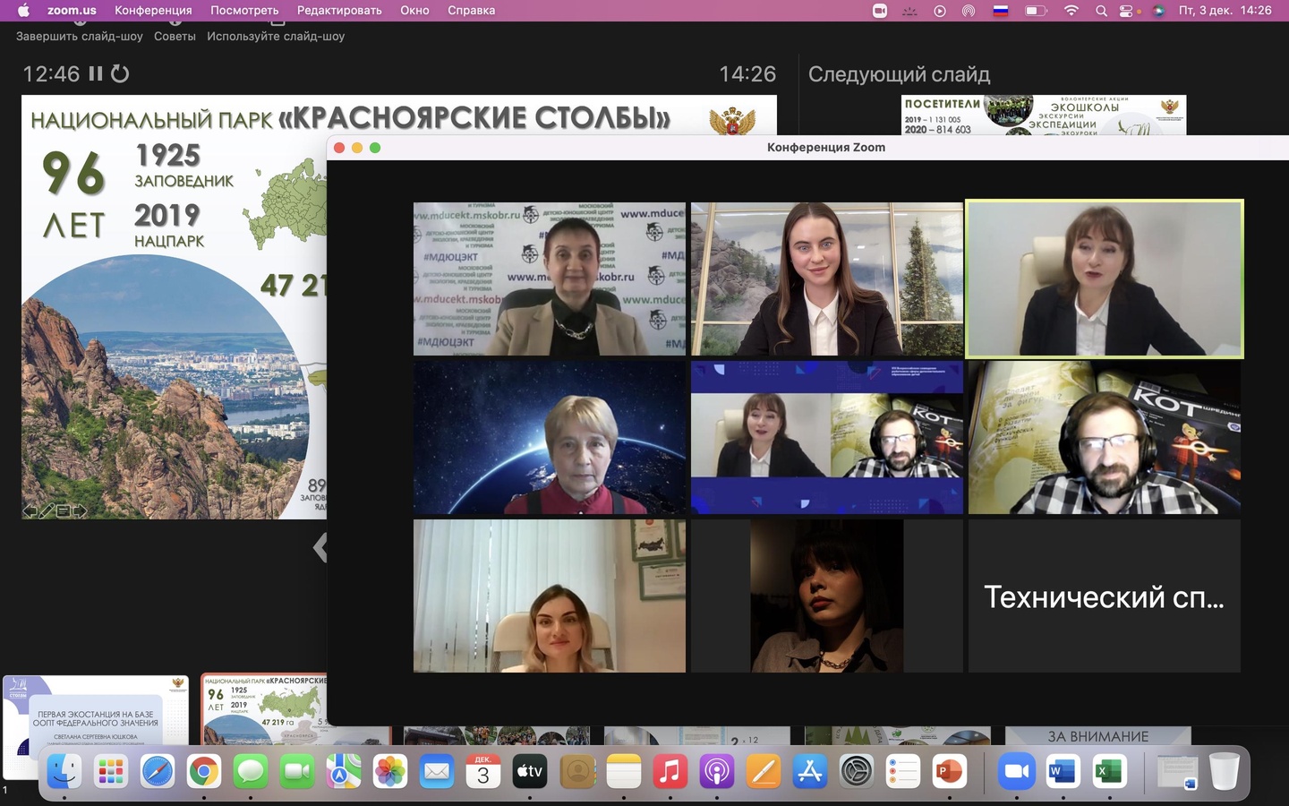The width and height of the screenshot is (1289, 806).
Task: Open the Russian flag input source menu
Action: (1001, 11)
